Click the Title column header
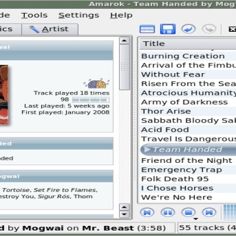Screen dimensions: 236x236 click(188, 44)
